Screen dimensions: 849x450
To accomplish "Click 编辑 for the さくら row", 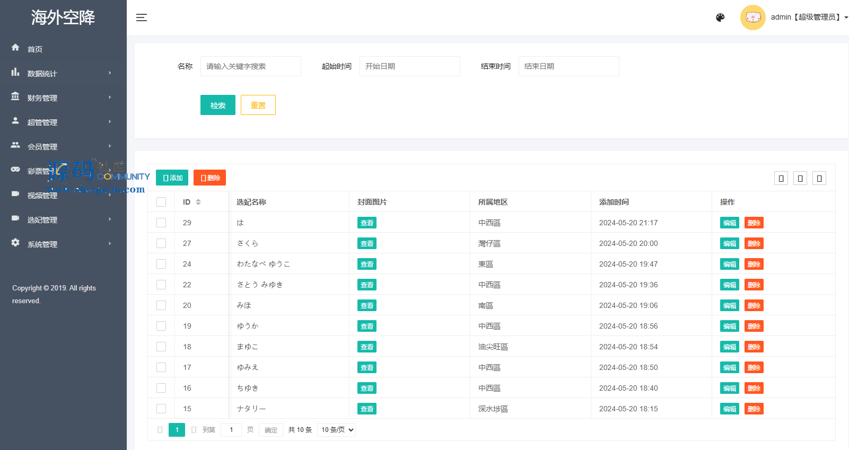I will click(x=730, y=243).
